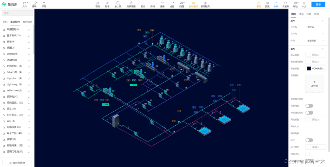Screen dimensions: 330x167
Task: Select the 楼宇(37) folder row
Action: click(16, 139)
